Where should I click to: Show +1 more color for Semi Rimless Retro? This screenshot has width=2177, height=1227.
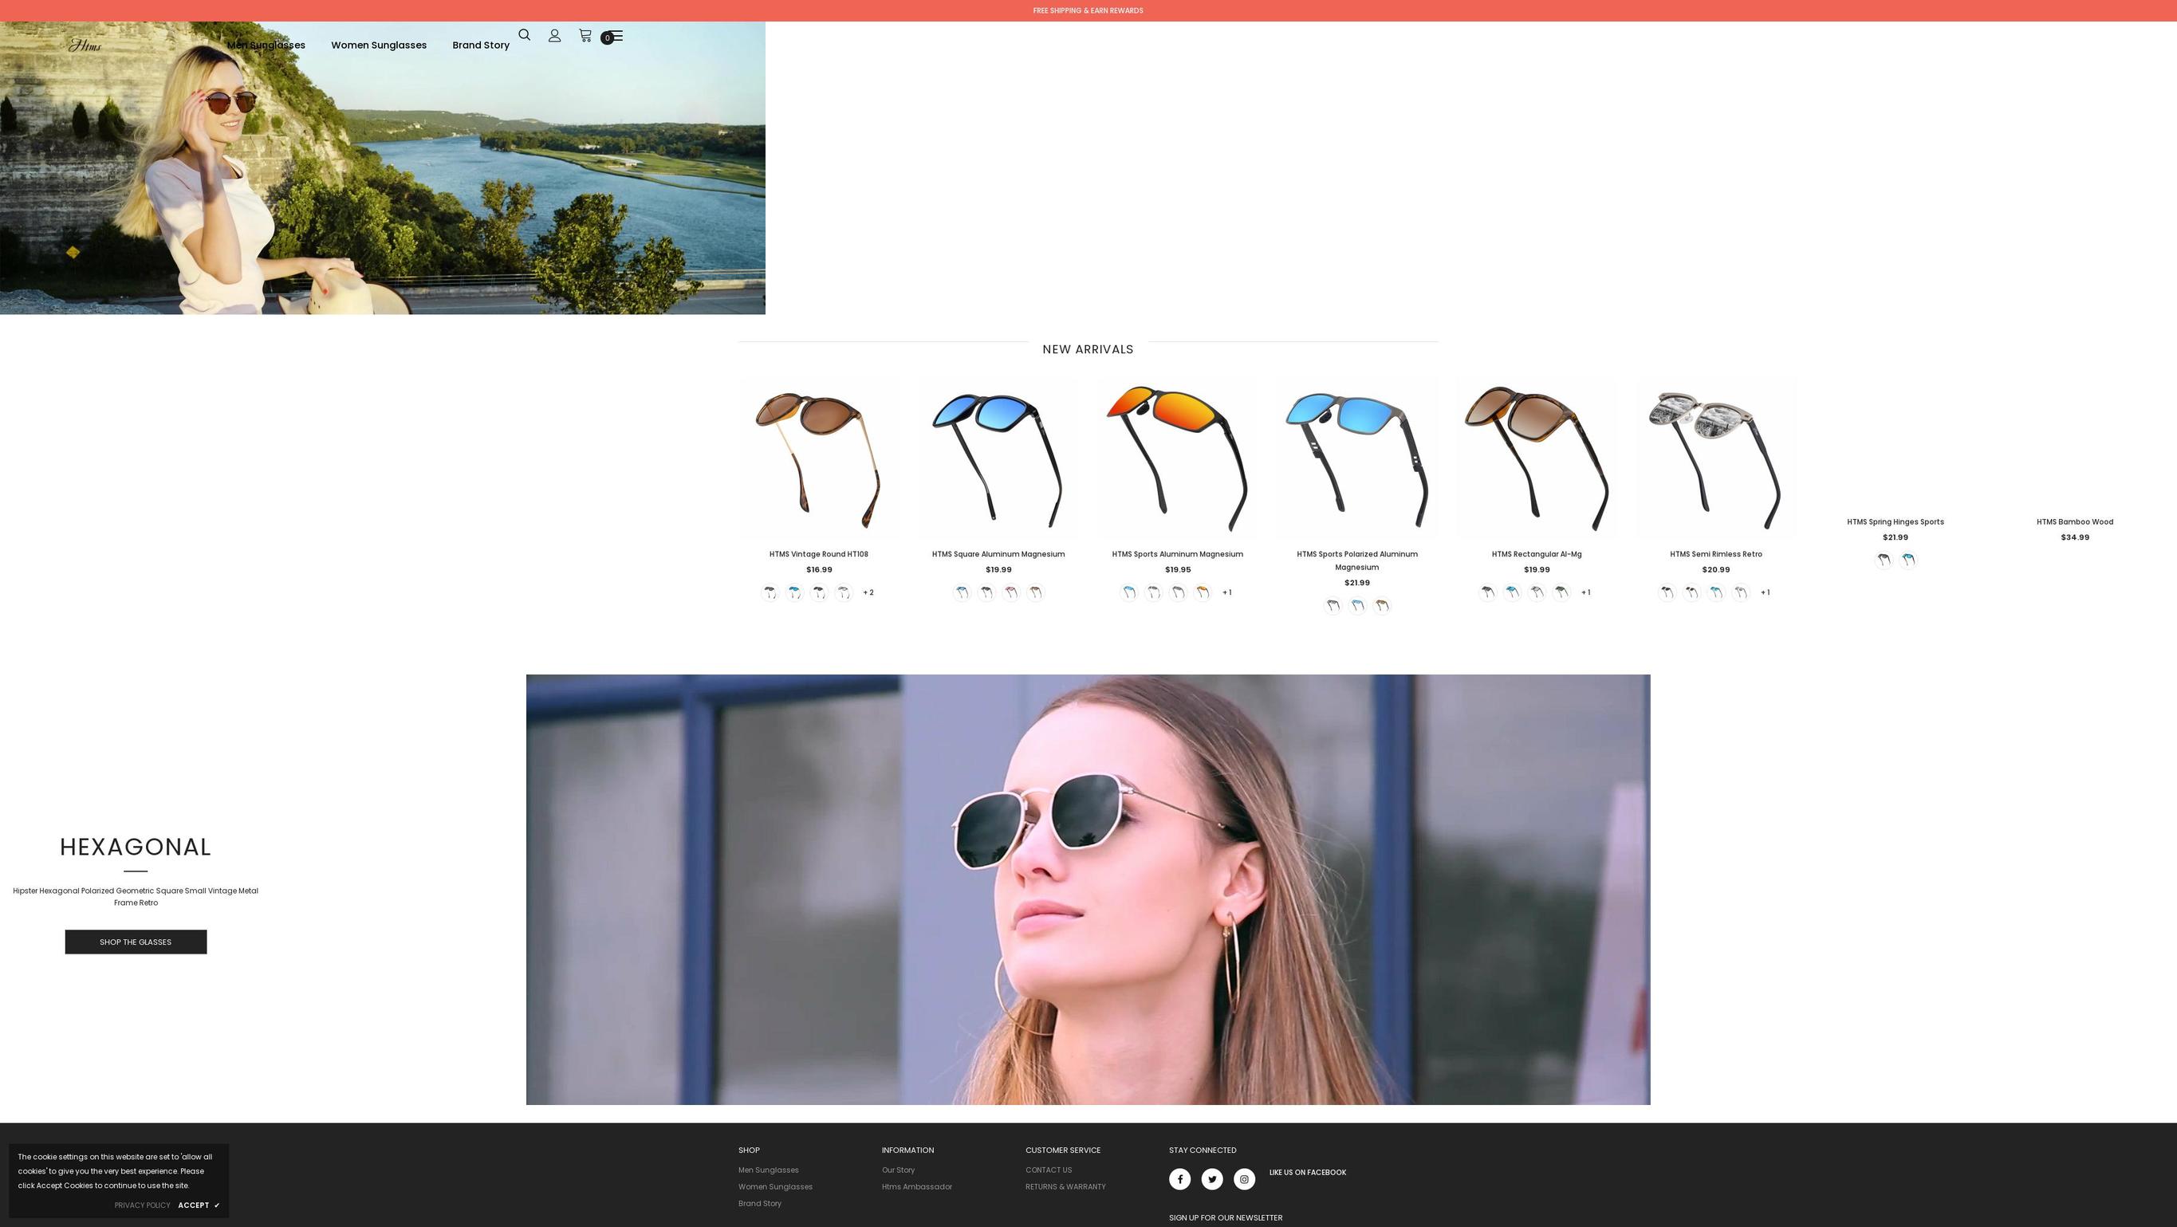click(x=1765, y=592)
